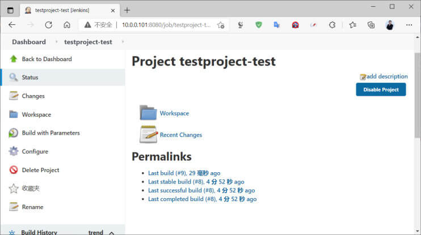421x235 pixels.
Task: Click the browser back arrow
Action: coord(12,25)
